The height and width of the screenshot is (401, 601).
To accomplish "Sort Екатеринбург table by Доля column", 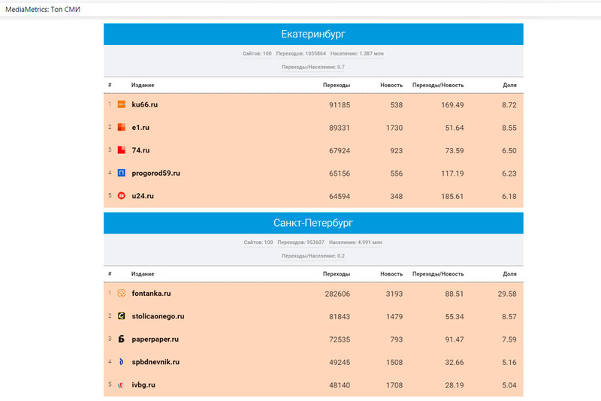I will pos(509,85).
